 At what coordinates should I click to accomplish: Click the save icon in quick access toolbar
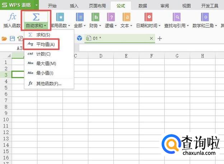point(12,38)
